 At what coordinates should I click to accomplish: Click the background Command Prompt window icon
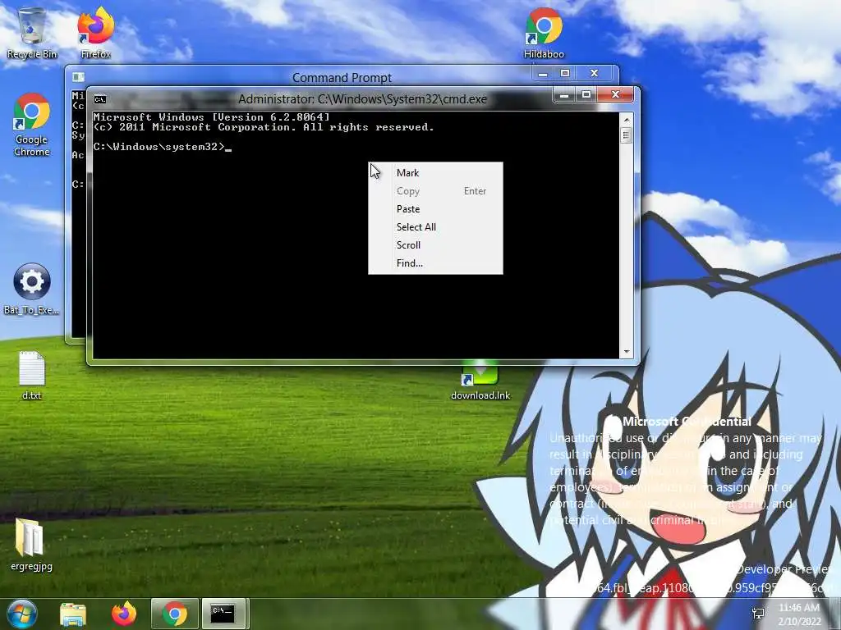coord(78,77)
